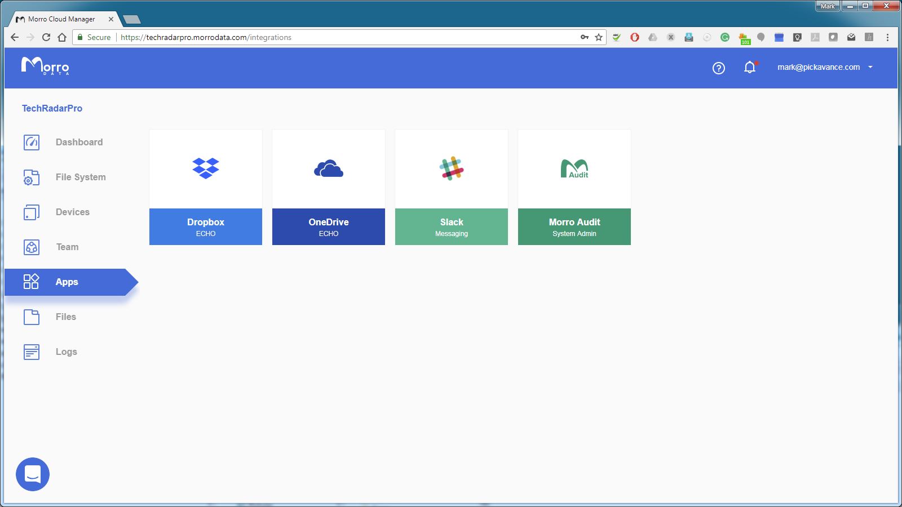Screen dimensions: 902x507
Task: Click the Dropbox logo tile
Action: [206, 168]
